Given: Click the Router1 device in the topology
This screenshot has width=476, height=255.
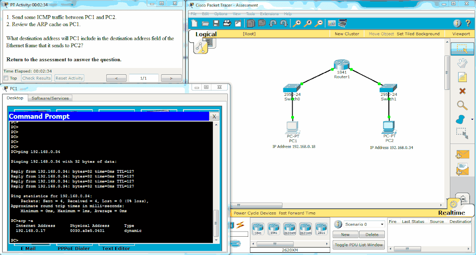Looking at the screenshot, I should [x=342, y=65].
